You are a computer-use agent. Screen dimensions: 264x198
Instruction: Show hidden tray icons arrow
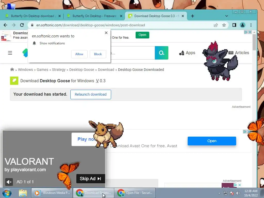219,193
